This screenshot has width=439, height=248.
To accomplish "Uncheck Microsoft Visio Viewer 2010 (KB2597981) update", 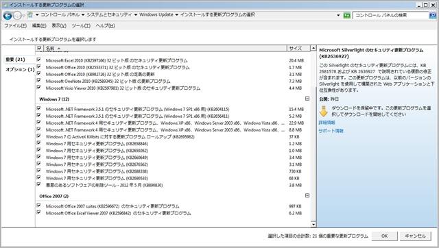I will (x=38, y=88).
